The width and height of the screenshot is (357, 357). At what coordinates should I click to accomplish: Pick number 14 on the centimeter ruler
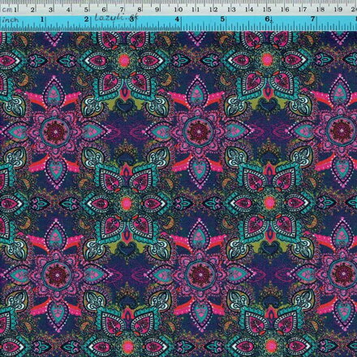(249, 10)
